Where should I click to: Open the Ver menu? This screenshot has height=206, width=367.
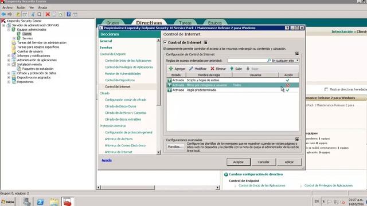click(32, 7)
